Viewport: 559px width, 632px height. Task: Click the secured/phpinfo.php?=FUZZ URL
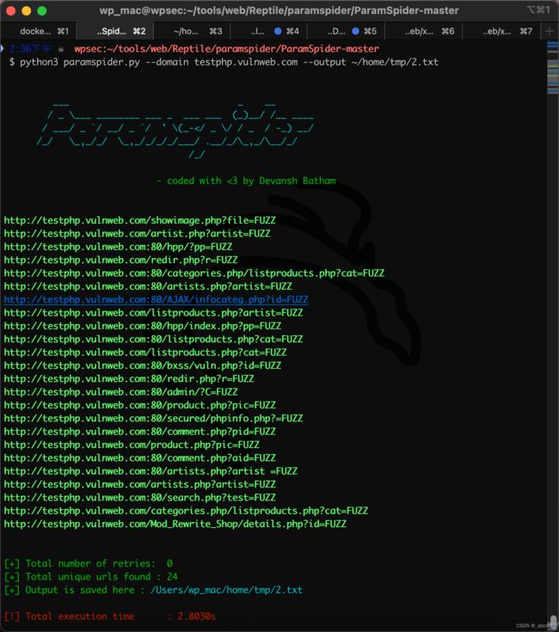(153, 419)
